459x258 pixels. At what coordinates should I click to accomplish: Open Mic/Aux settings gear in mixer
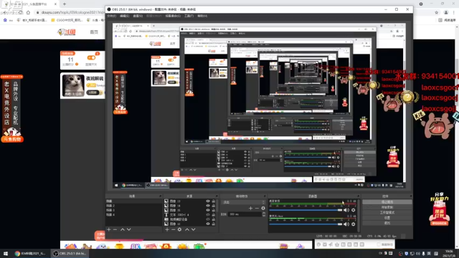[354, 224]
